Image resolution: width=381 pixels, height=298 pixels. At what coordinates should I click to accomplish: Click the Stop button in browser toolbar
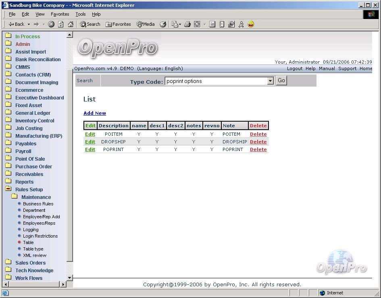click(51, 24)
